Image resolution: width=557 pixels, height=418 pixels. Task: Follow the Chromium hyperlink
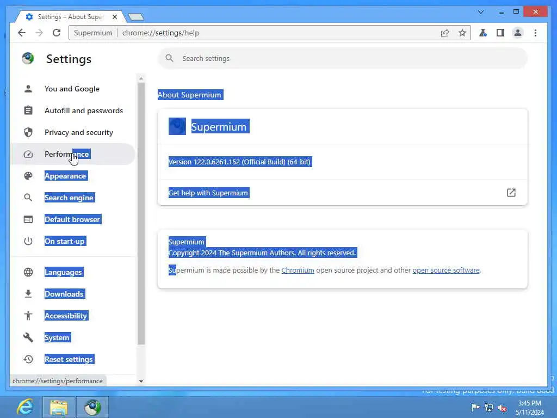click(298, 270)
